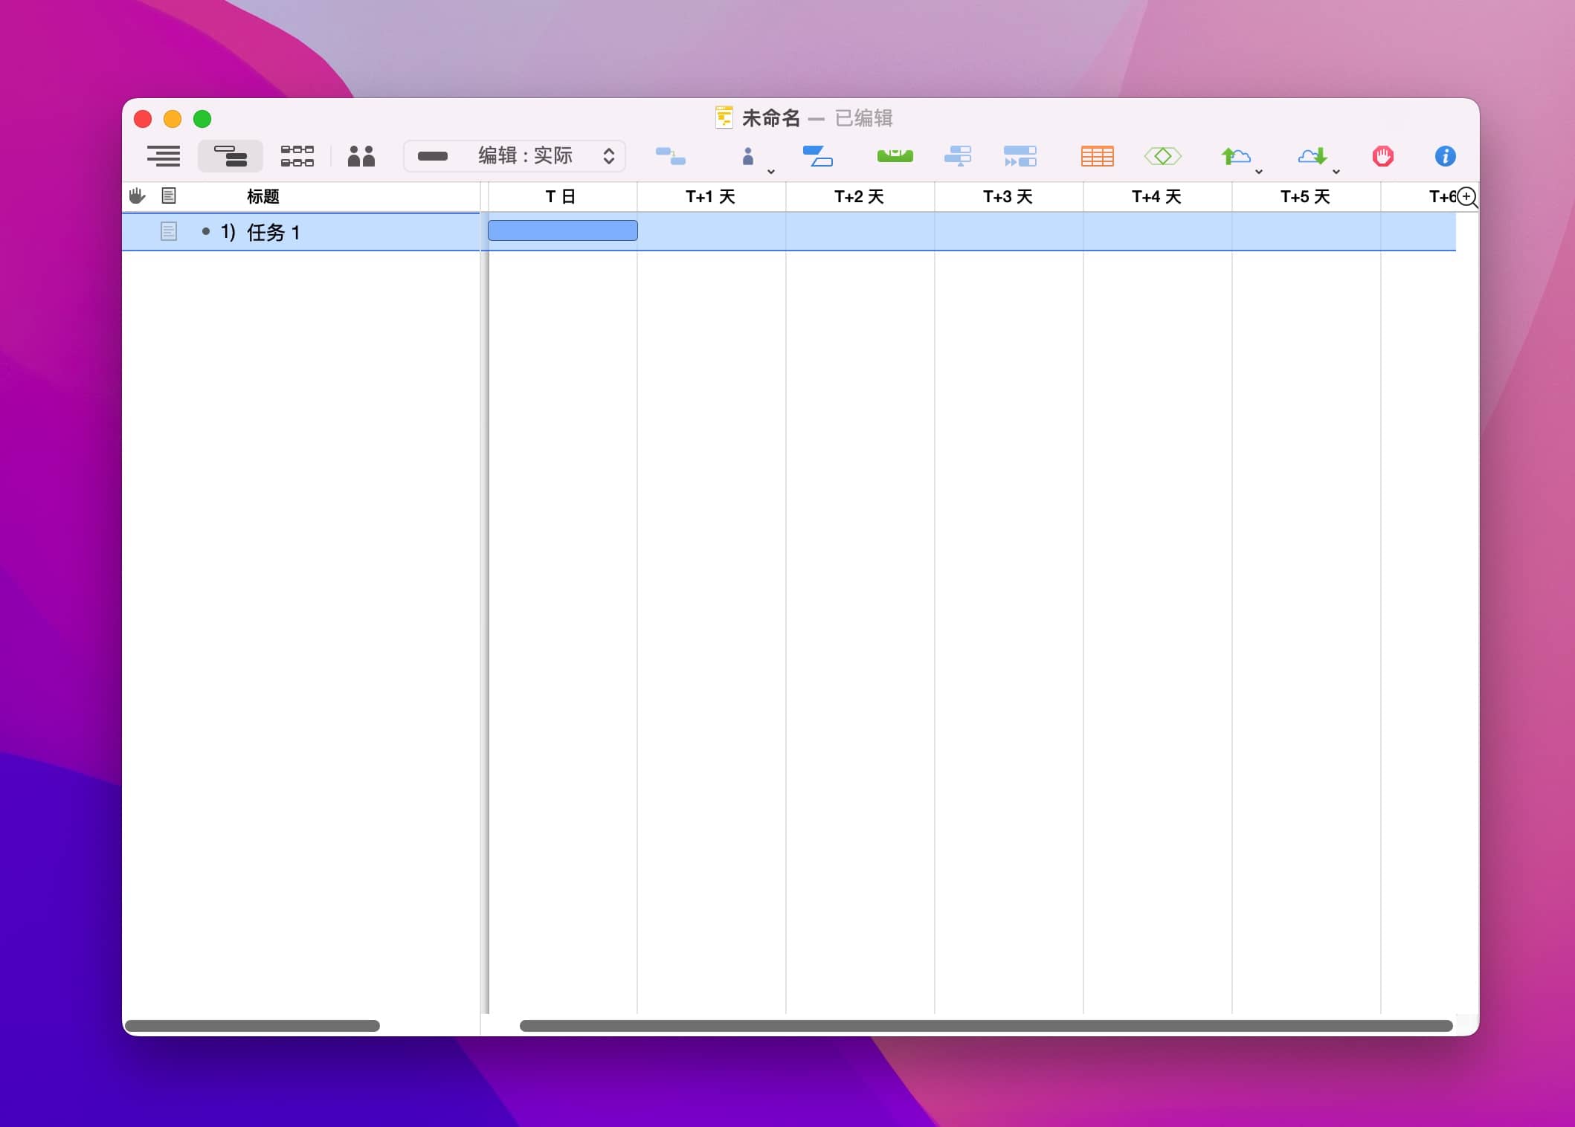Screen dimensions: 1575x1127
Task: Click the blue set baseline icon
Action: pos(817,156)
